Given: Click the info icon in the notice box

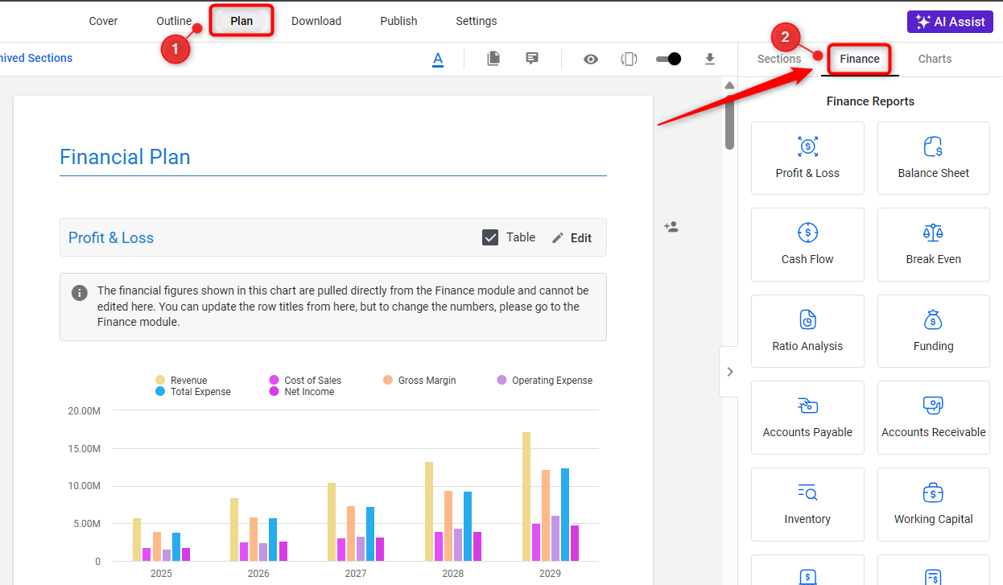Looking at the screenshot, I should (79, 292).
